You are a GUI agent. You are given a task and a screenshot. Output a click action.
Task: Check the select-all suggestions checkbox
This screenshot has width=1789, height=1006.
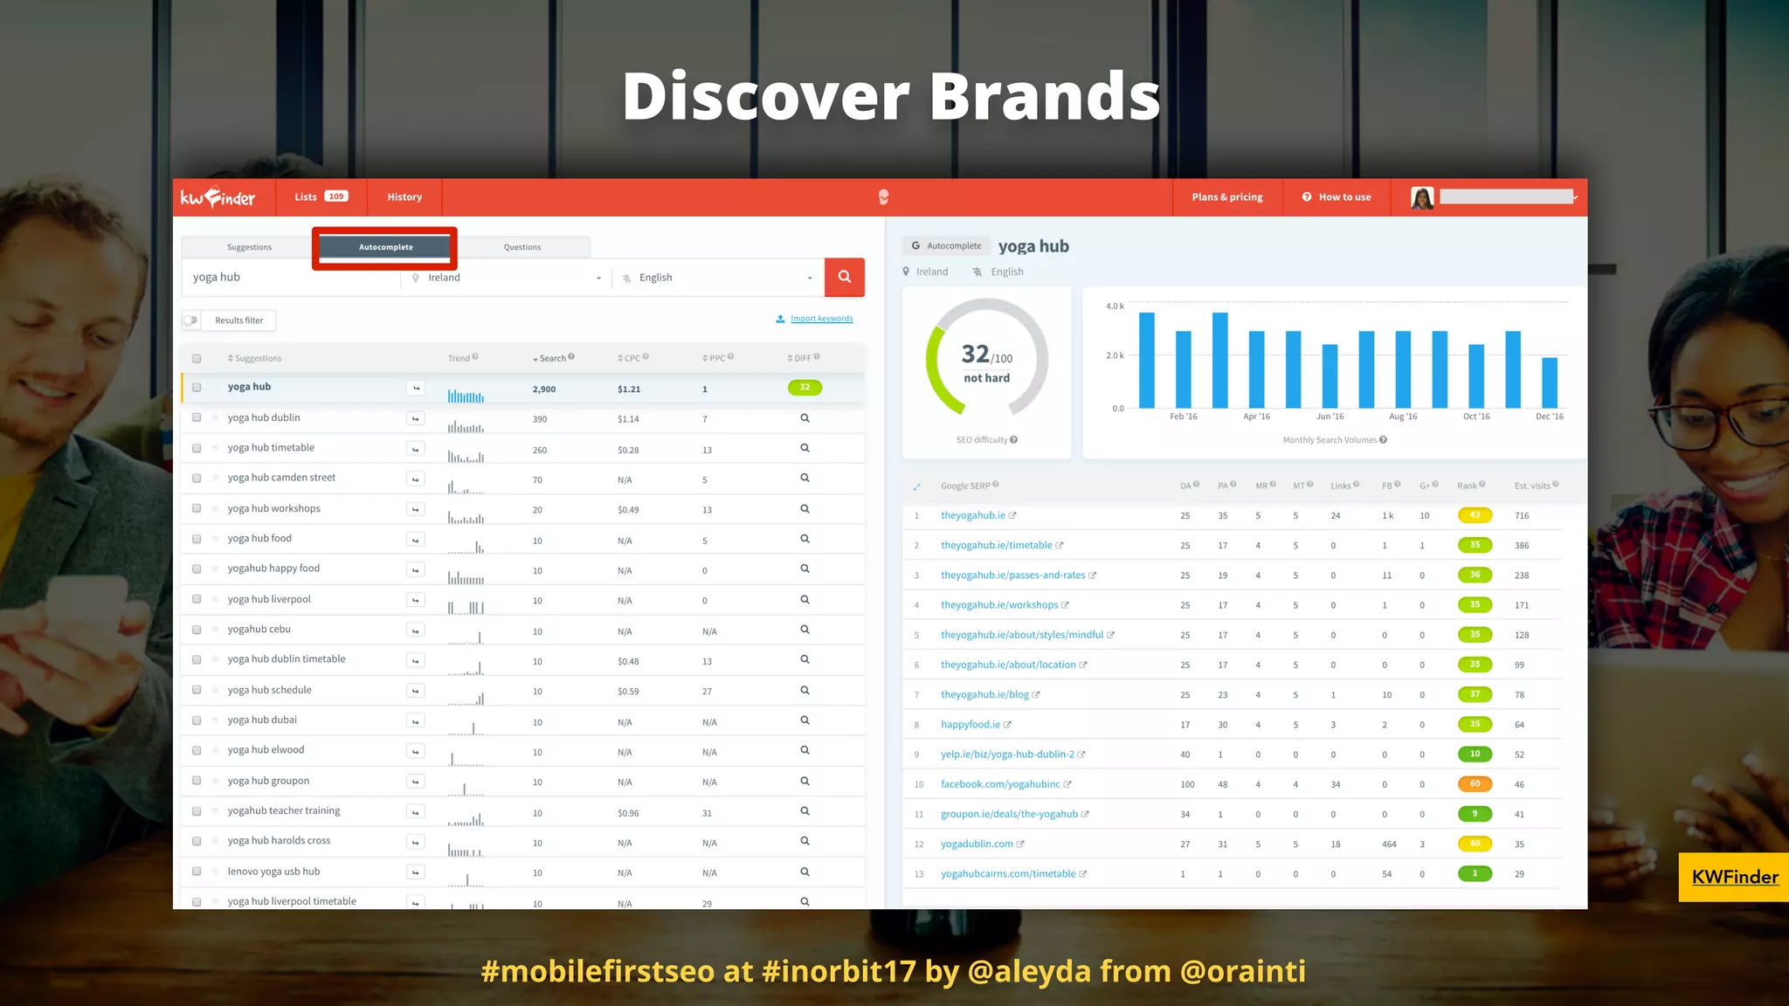click(x=197, y=359)
